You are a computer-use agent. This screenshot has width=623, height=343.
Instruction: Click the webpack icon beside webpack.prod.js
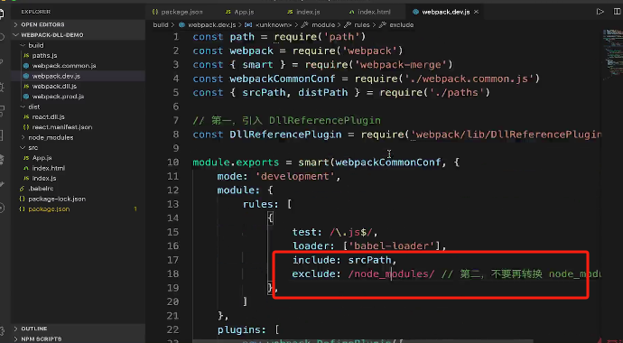[x=26, y=97]
